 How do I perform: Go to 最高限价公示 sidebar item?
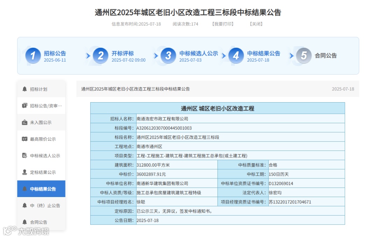[x=41, y=139]
